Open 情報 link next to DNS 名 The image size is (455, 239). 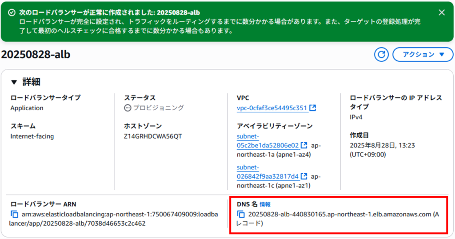coord(265,204)
